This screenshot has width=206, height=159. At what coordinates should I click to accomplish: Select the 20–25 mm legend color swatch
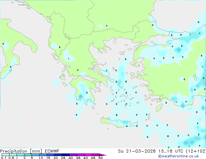58,155
